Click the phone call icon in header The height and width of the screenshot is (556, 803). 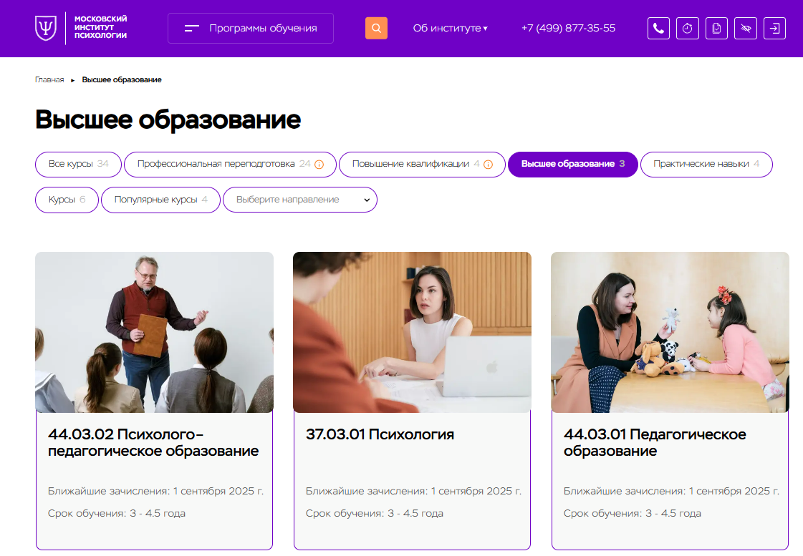tap(658, 28)
